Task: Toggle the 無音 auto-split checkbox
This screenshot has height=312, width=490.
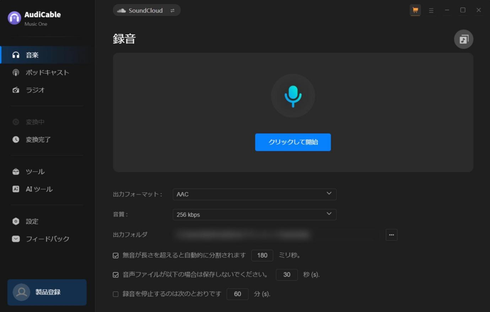Action: coord(115,256)
